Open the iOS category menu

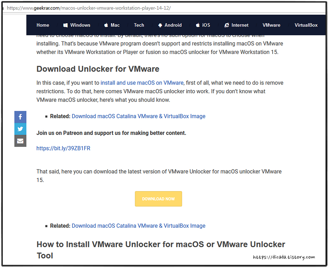pyautogui.click(x=206, y=25)
